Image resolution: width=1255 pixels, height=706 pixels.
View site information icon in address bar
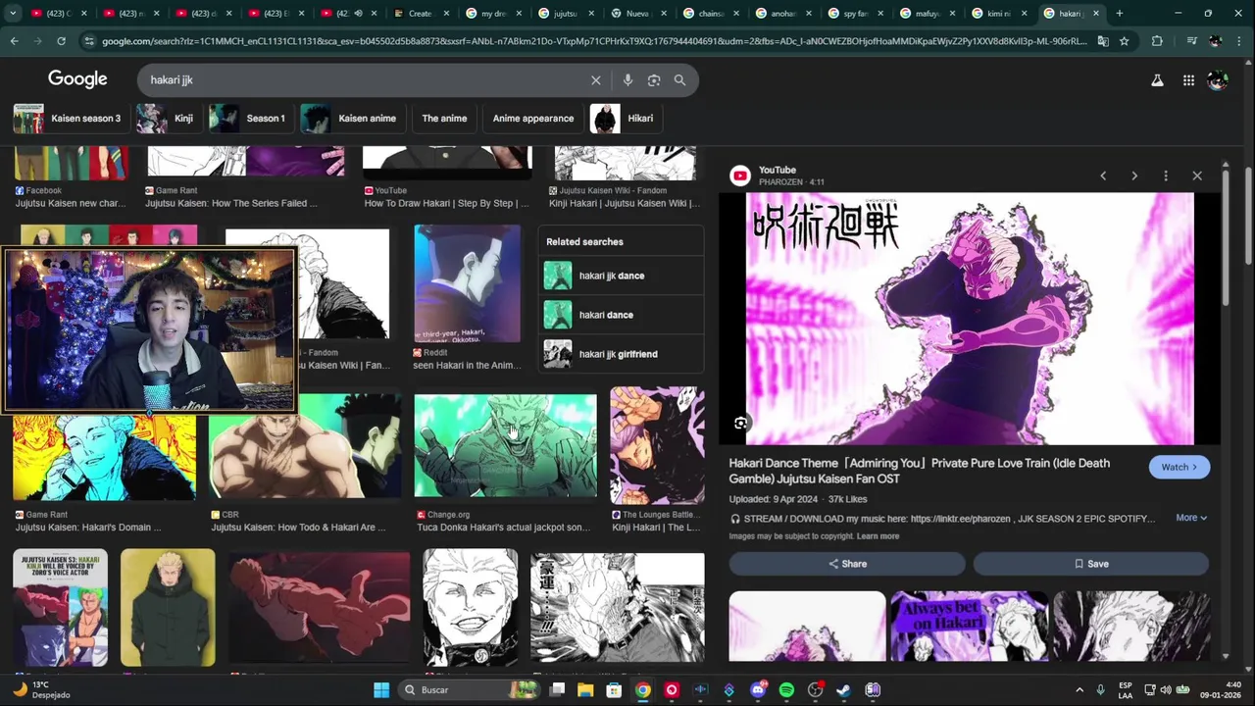tap(89, 41)
